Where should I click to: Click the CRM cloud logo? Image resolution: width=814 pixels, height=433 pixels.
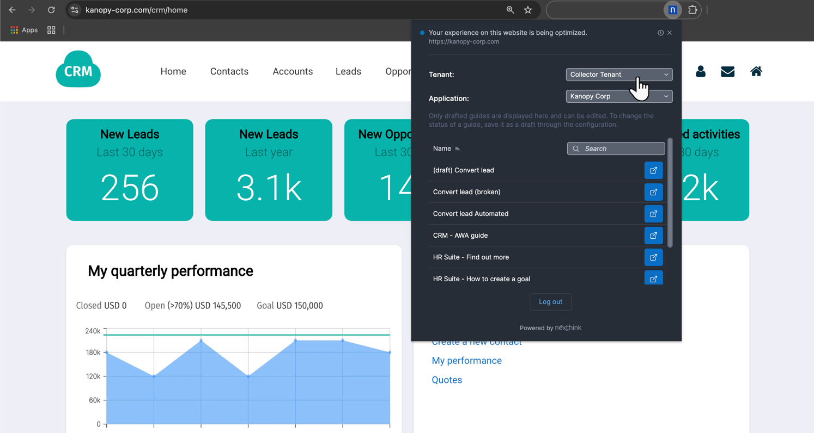tap(78, 69)
